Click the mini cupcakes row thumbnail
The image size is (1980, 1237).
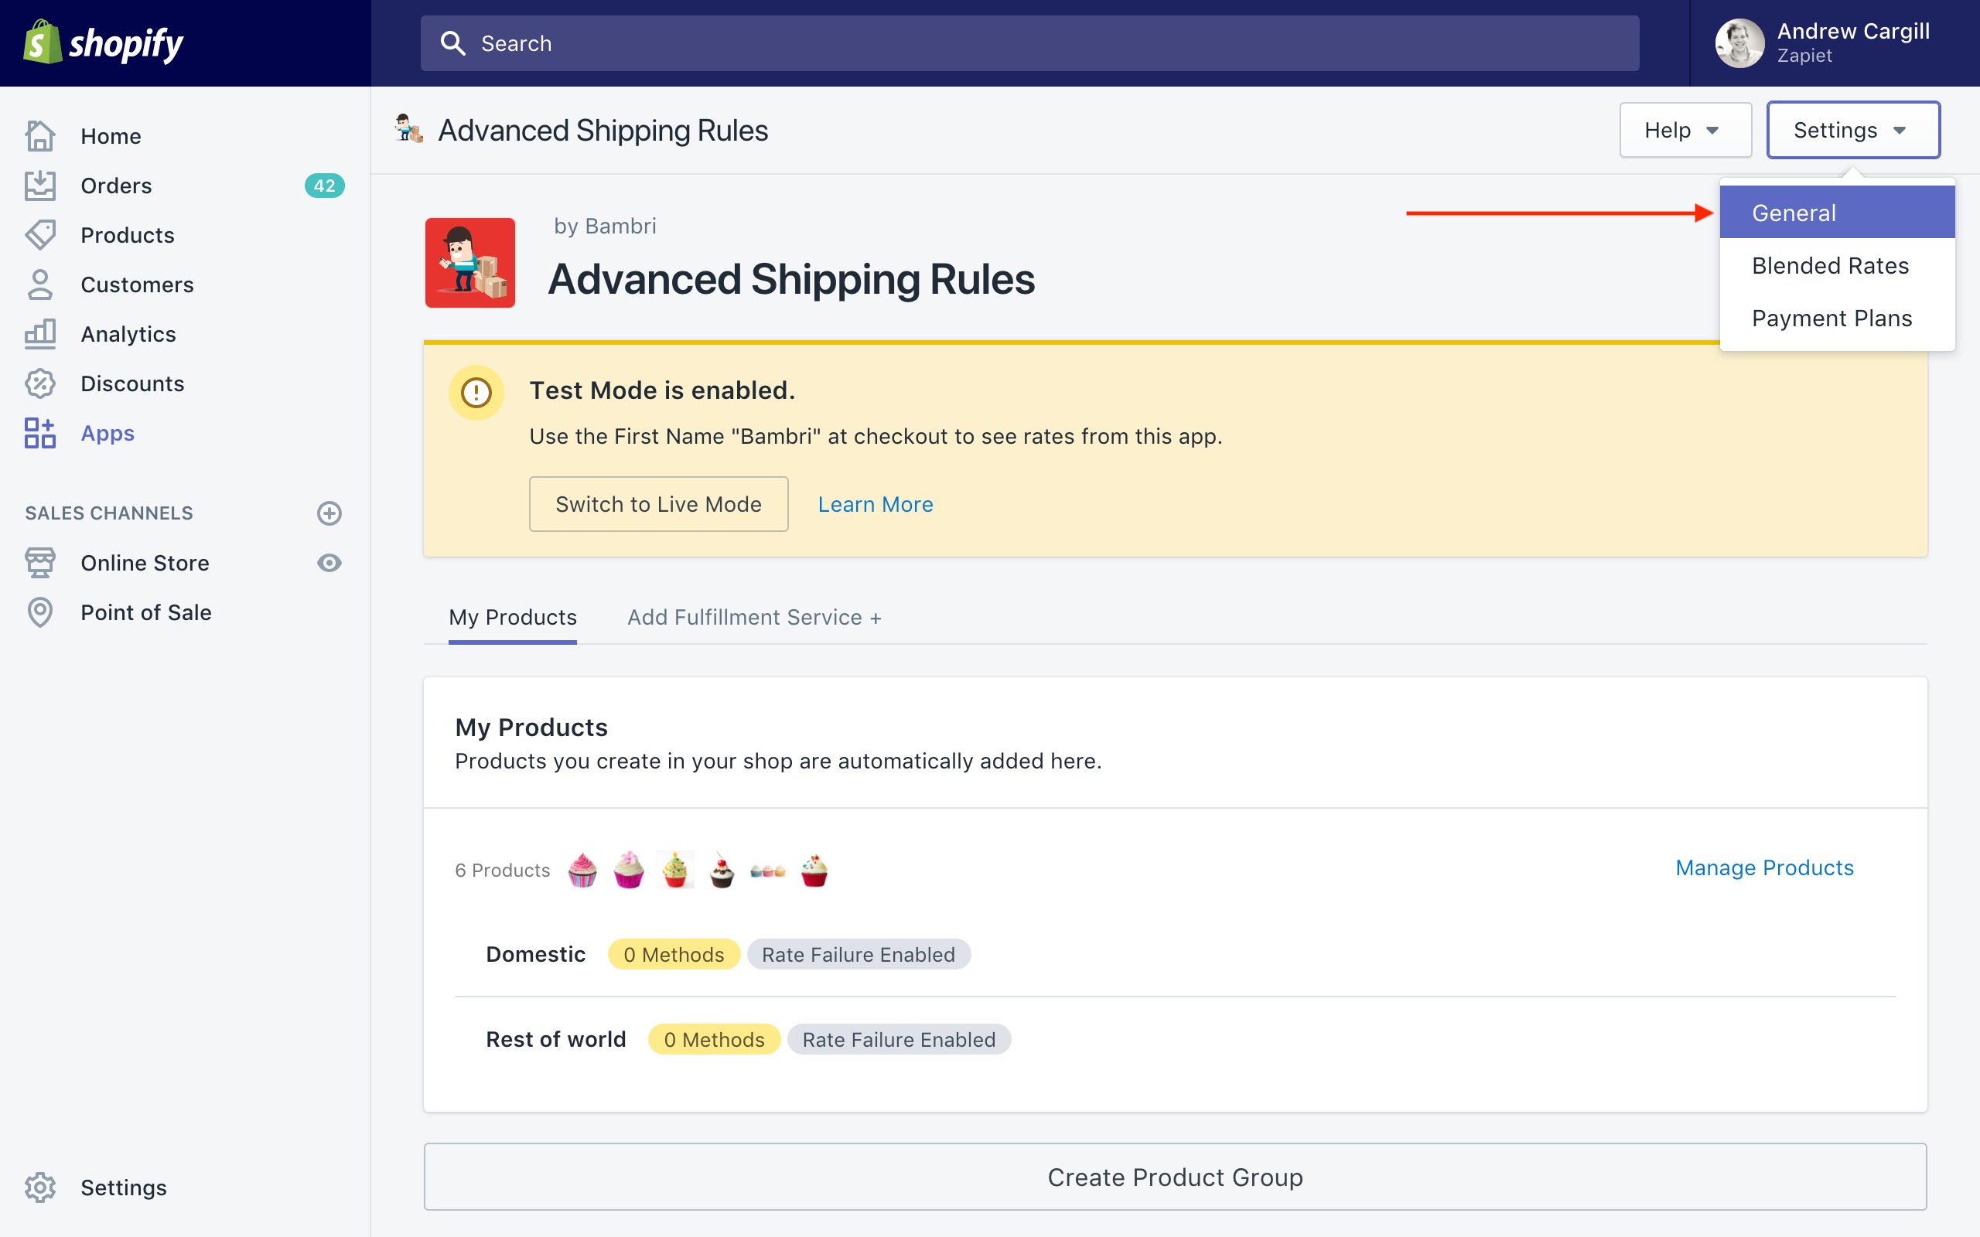(x=767, y=871)
